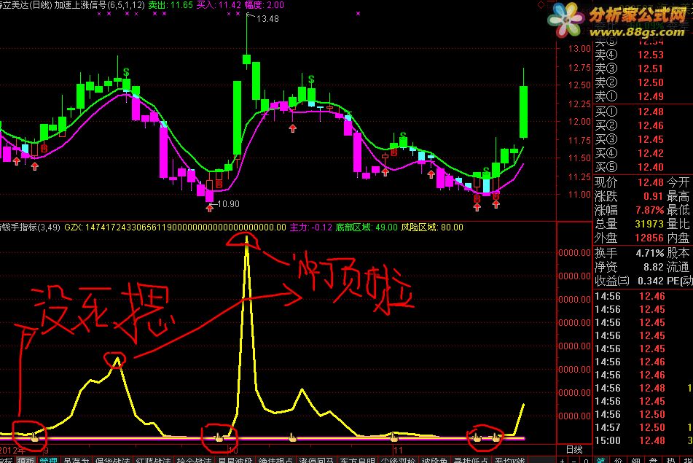Click the 11.00 price axis label
The width and height of the screenshot is (693, 463).
[579, 194]
